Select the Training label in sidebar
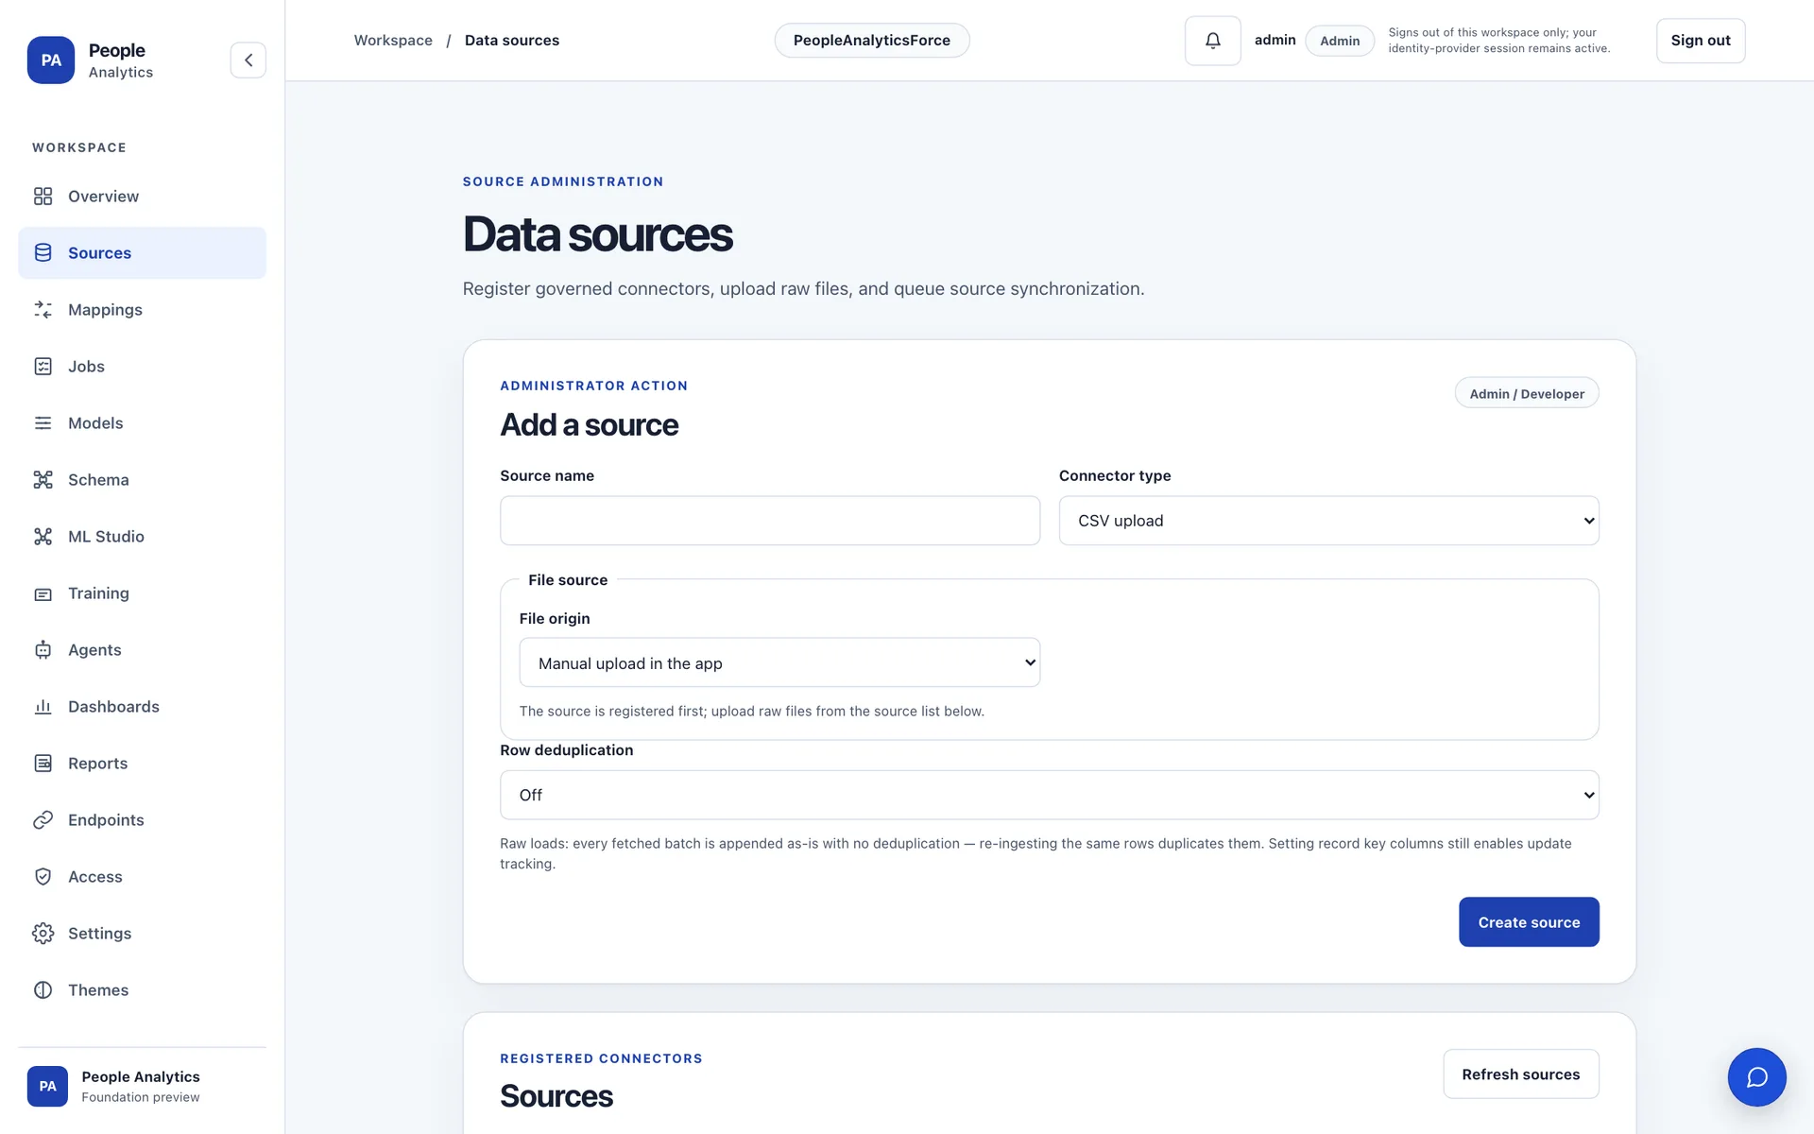Screen dimensions: 1814x1134 click(x=98, y=593)
